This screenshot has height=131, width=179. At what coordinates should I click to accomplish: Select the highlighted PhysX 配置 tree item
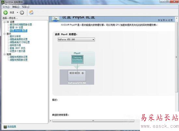pos(18,30)
